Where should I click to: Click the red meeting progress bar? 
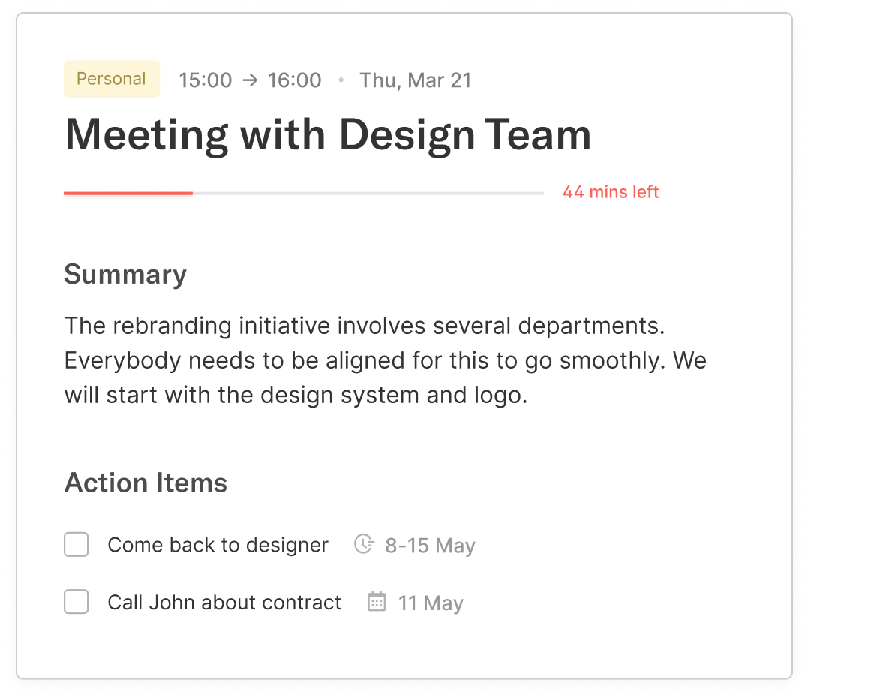pos(128,194)
